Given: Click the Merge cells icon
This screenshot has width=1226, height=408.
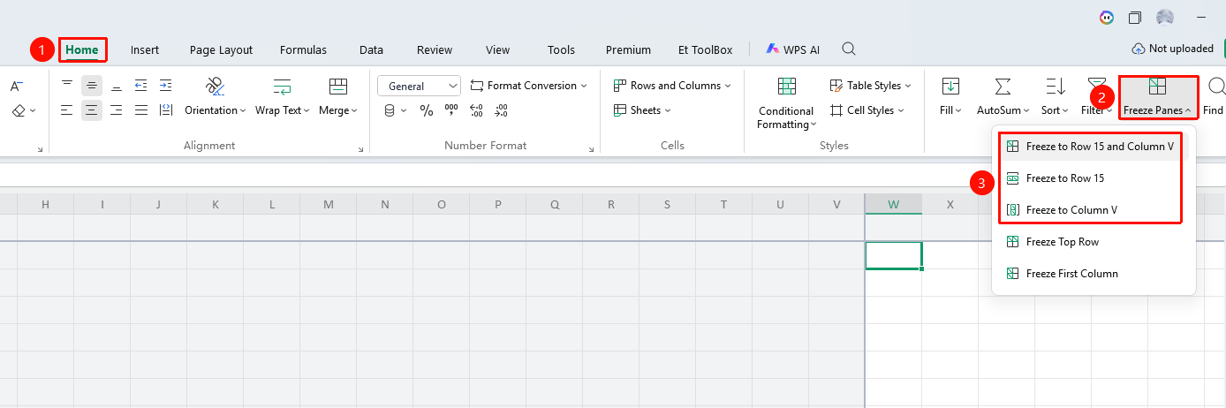Looking at the screenshot, I should click(x=337, y=86).
